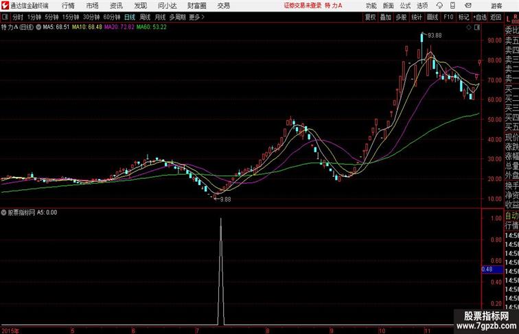Click the 2015年 timeline label

[10, 331]
